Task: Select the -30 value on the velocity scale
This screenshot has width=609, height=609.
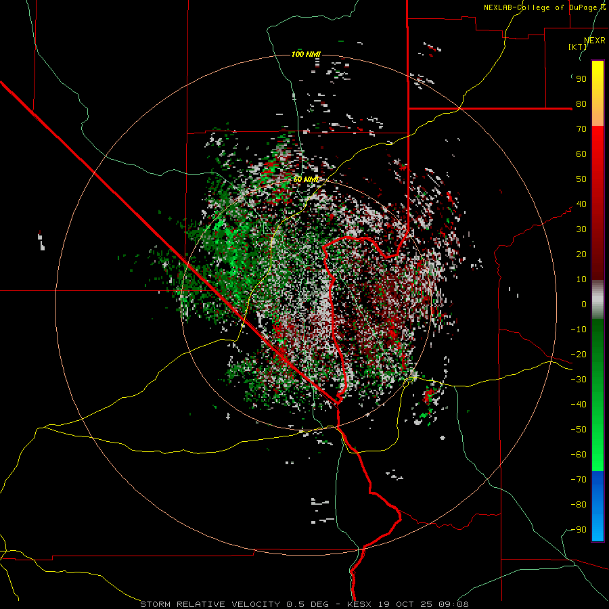Action: pos(579,380)
